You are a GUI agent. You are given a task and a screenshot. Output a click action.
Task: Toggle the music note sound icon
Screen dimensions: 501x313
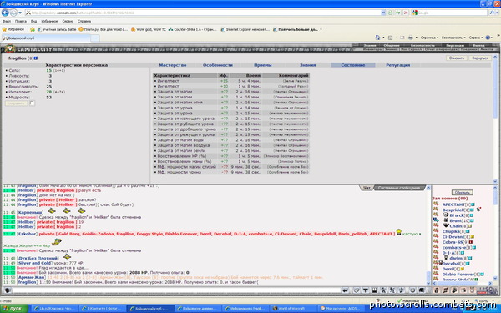pyautogui.click(x=445, y=290)
